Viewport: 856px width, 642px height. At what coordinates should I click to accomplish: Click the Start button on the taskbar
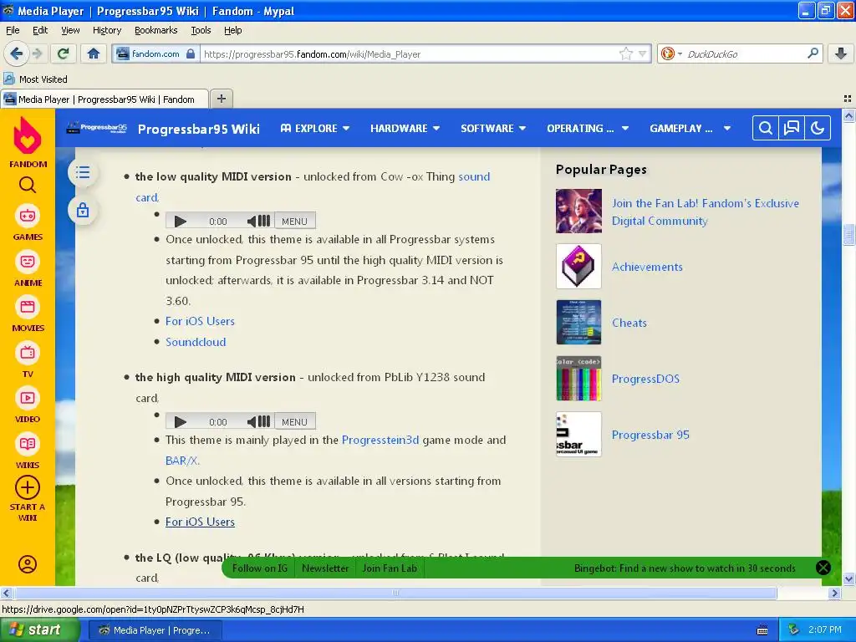[x=40, y=630]
